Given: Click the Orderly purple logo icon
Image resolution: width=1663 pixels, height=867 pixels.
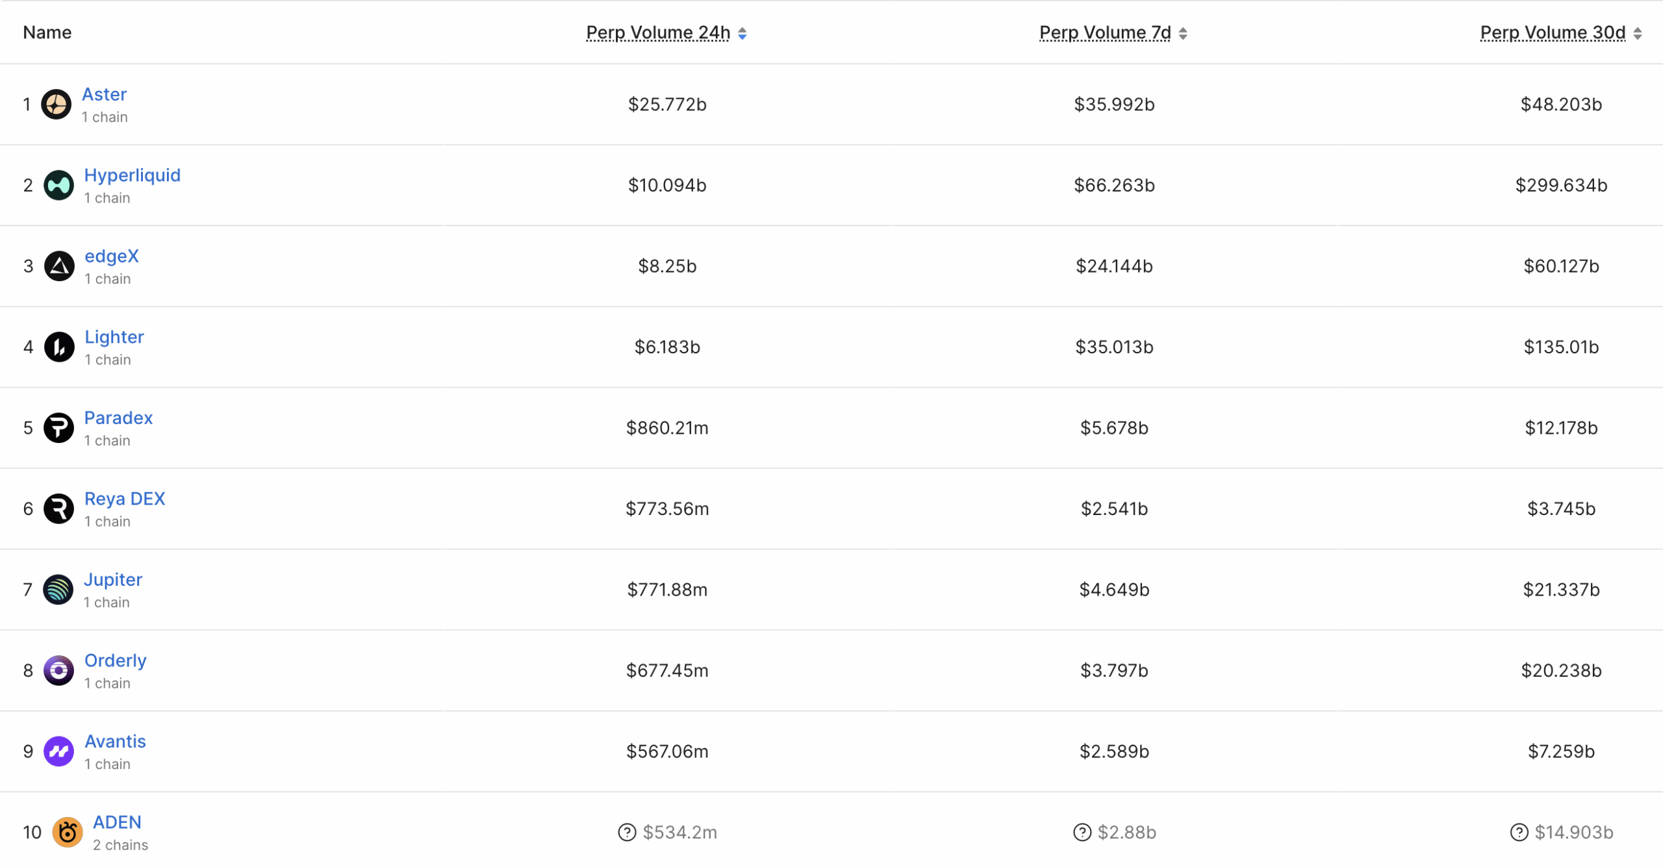Looking at the screenshot, I should point(59,670).
